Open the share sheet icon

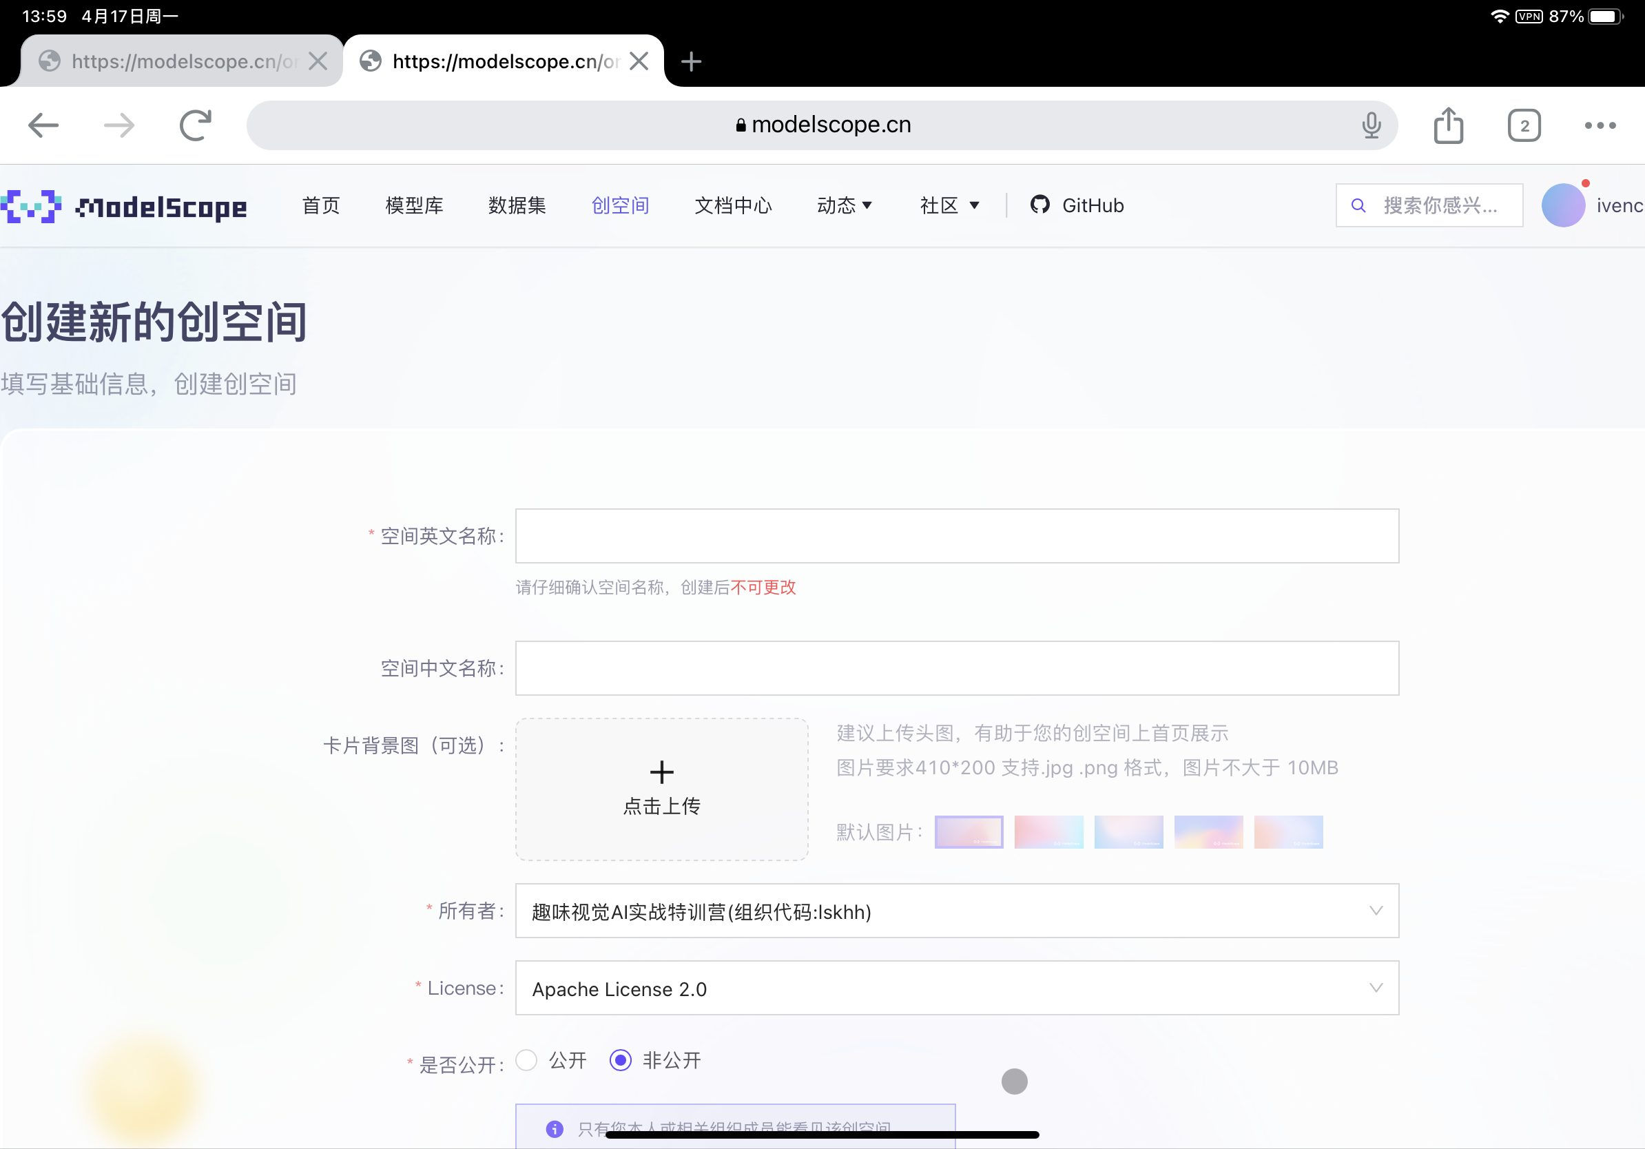(x=1449, y=125)
